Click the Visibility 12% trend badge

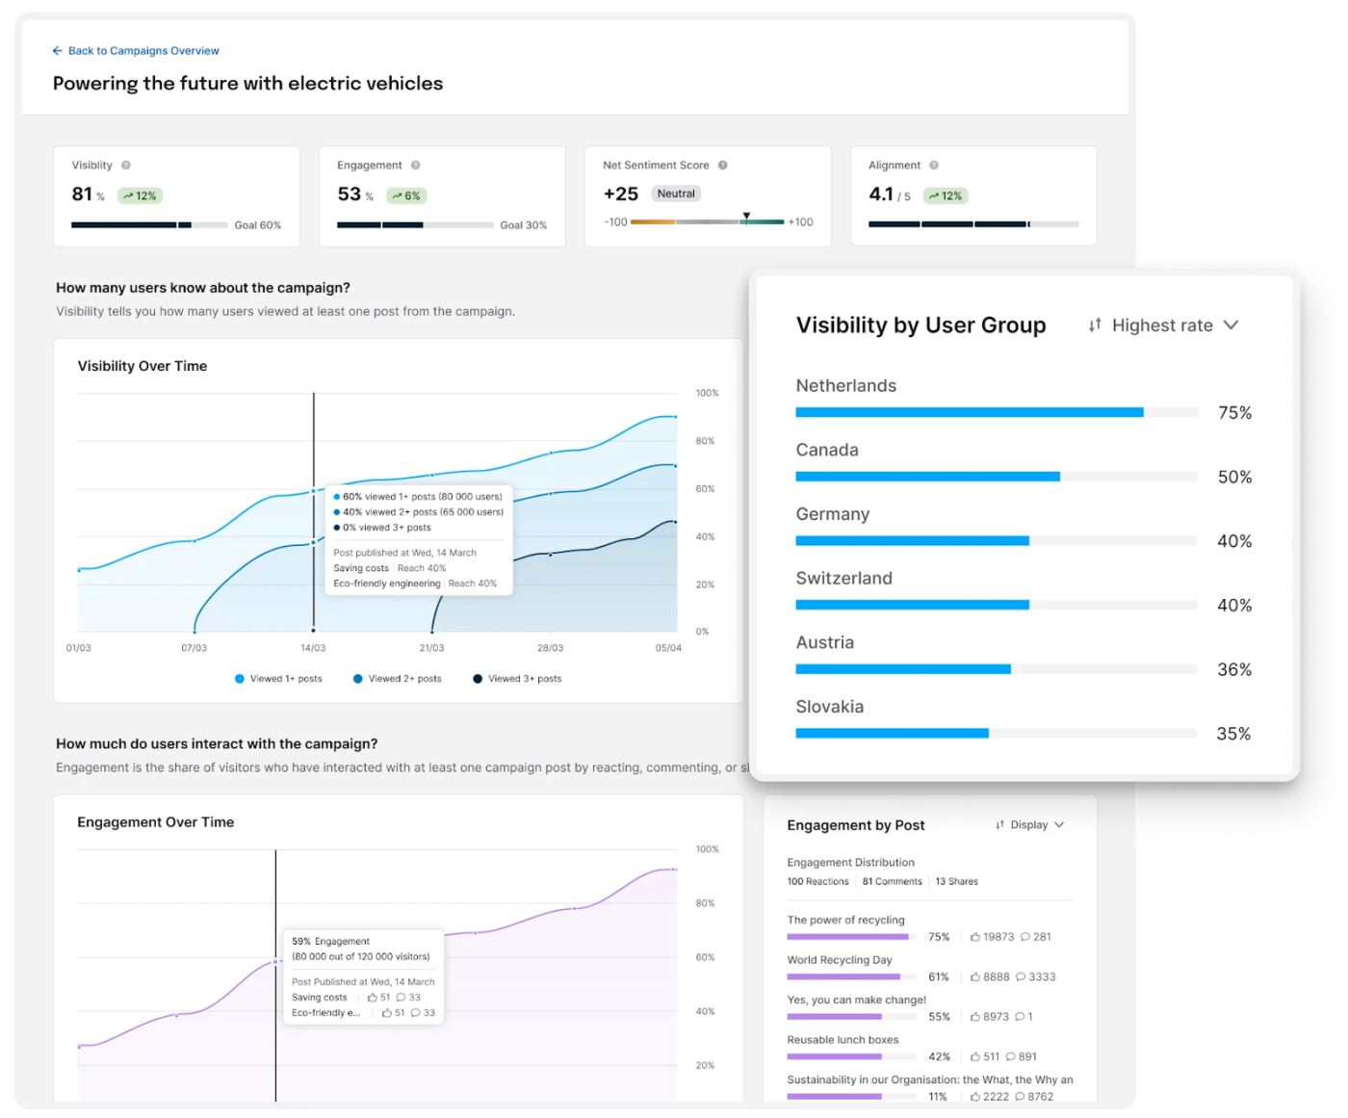pyautogui.click(x=141, y=195)
